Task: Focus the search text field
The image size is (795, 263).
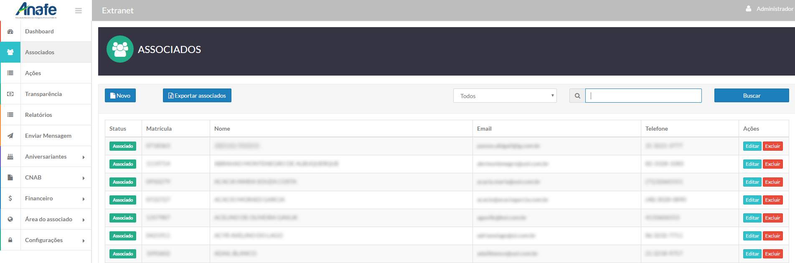Action: point(643,96)
